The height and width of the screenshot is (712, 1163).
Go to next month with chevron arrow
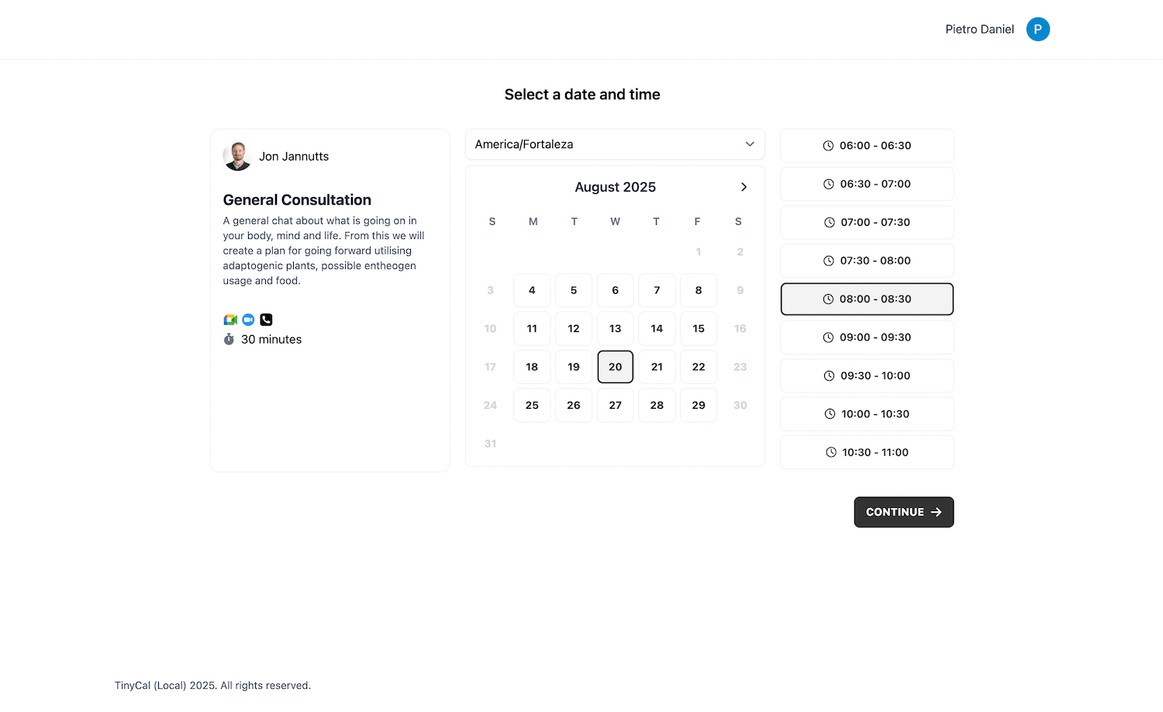pos(744,187)
